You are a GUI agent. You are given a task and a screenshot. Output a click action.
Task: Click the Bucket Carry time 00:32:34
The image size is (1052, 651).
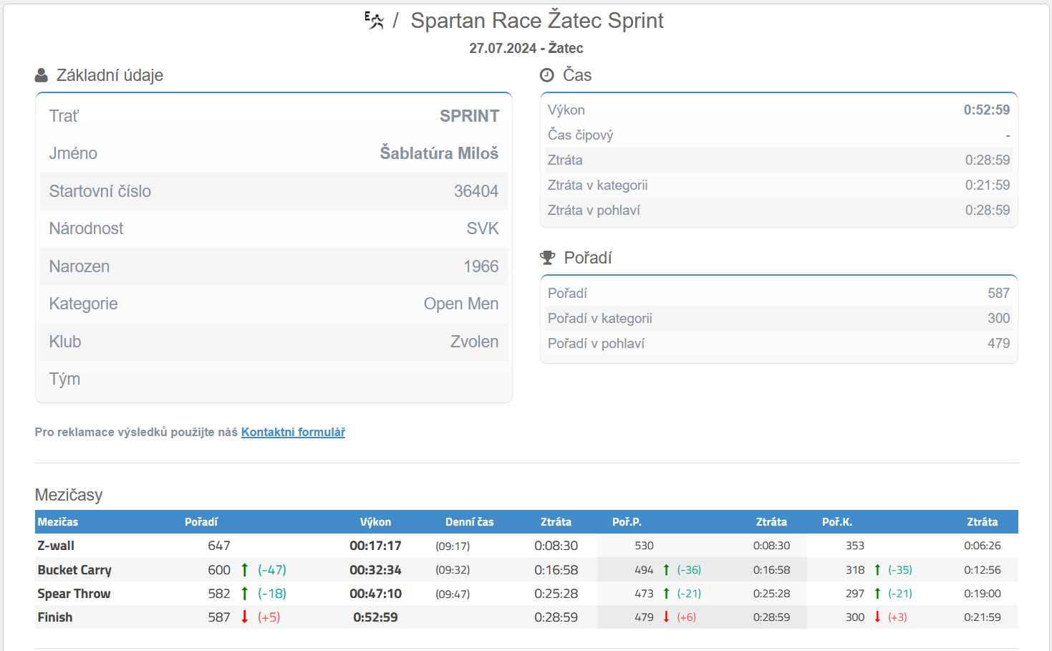click(375, 570)
